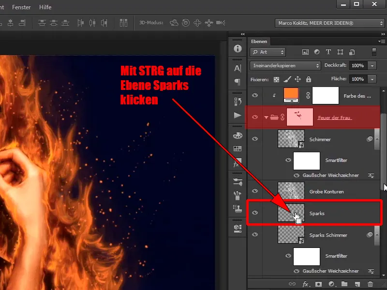The image size is (387, 290).
Task: Select the 3D rotate mode icon
Action: [174, 23]
